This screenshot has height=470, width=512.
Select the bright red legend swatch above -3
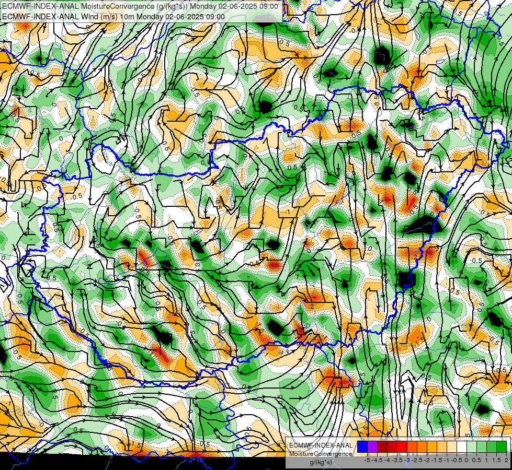point(402,446)
